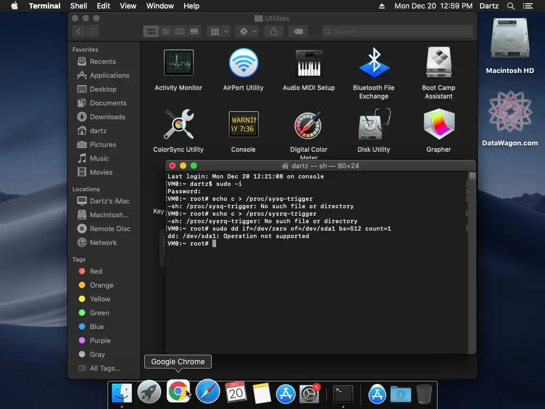Open AirPort Utility icon

[x=243, y=63]
